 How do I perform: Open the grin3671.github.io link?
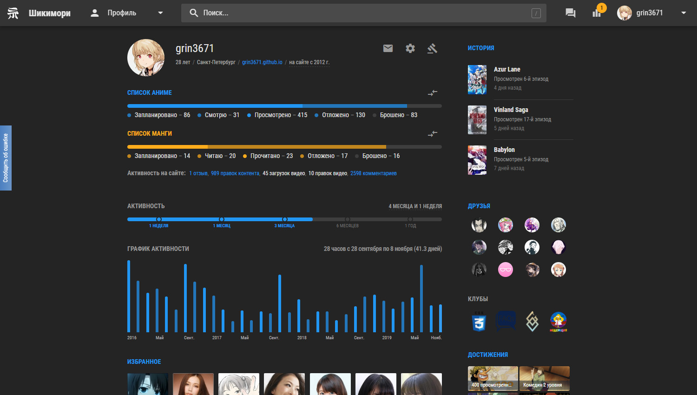tap(262, 62)
